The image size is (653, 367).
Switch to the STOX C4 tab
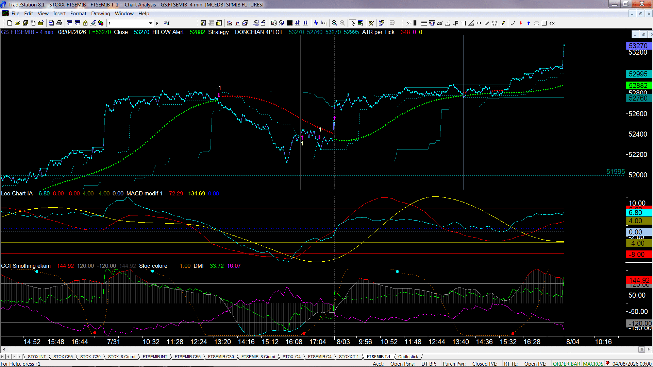[x=291, y=357]
